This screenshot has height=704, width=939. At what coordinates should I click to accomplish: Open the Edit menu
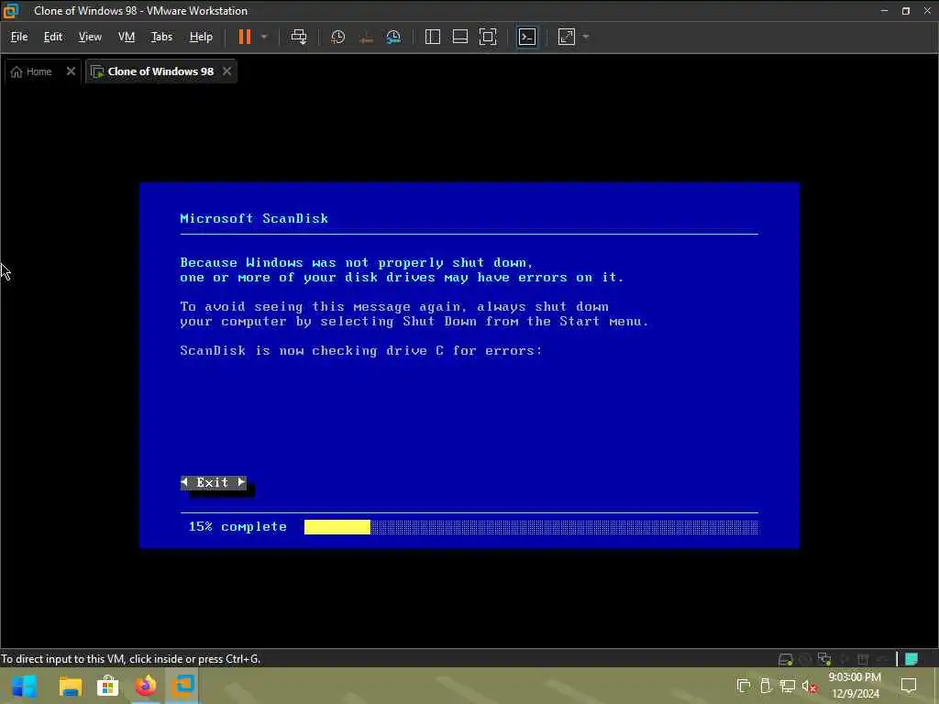tap(52, 37)
